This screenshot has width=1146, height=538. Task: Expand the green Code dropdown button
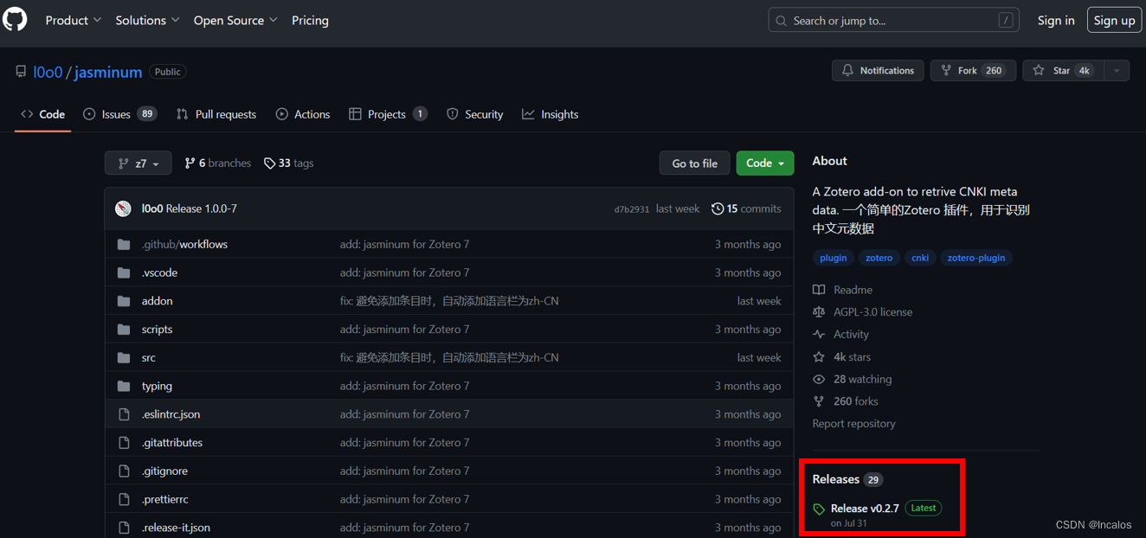765,163
